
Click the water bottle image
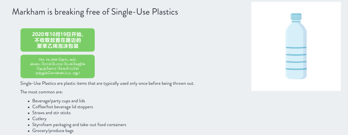click(x=296, y=46)
